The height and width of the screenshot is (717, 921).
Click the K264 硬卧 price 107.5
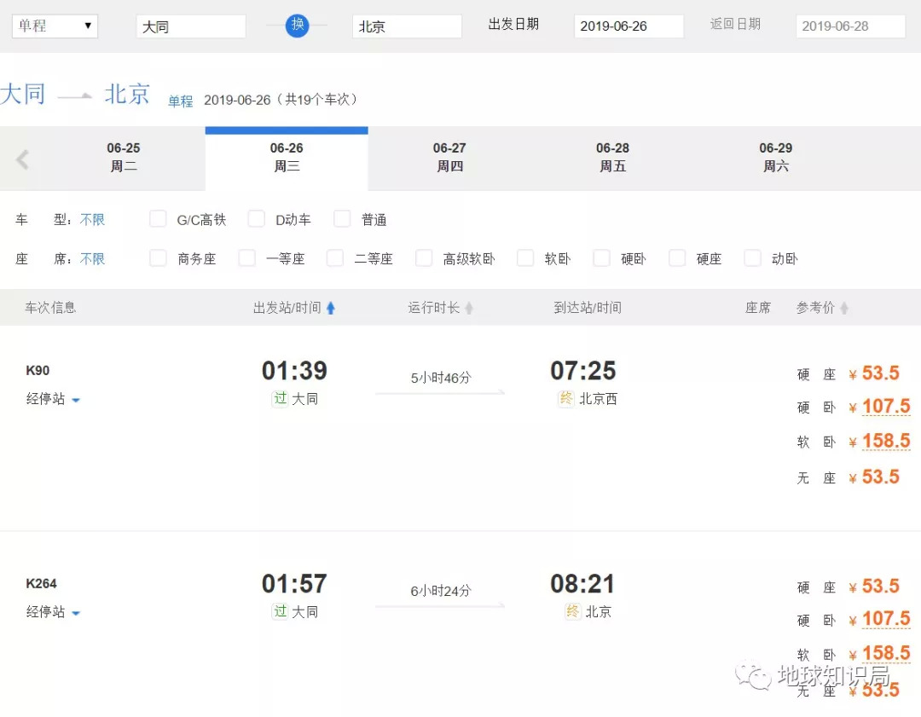pos(886,618)
